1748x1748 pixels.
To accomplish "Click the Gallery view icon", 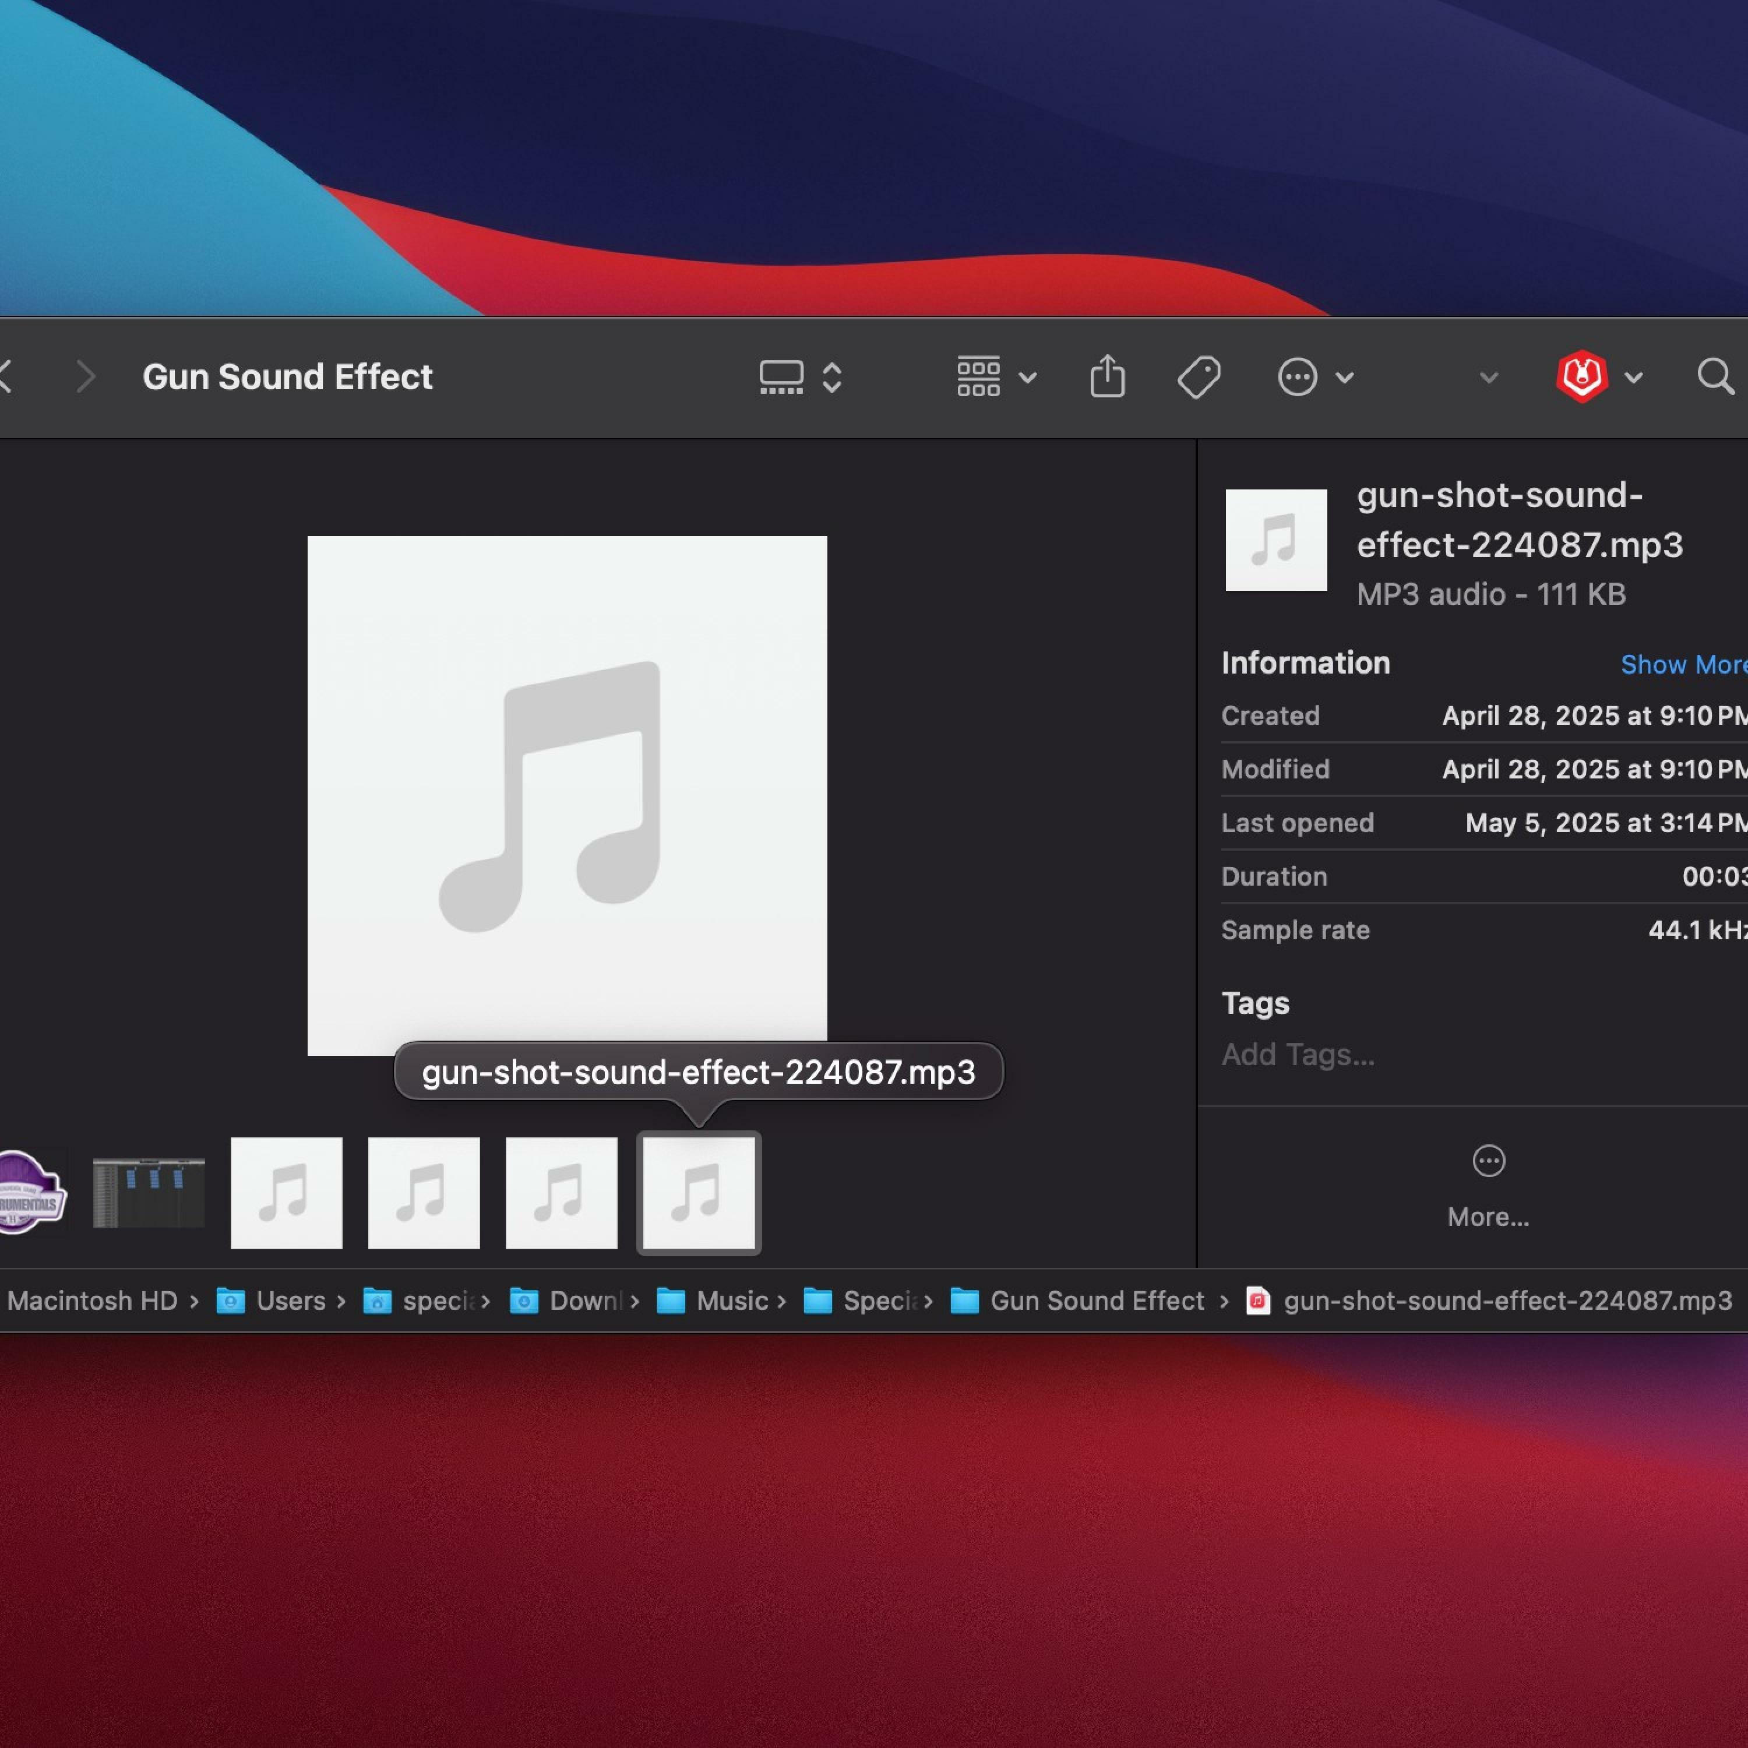I will pyautogui.click(x=781, y=376).
